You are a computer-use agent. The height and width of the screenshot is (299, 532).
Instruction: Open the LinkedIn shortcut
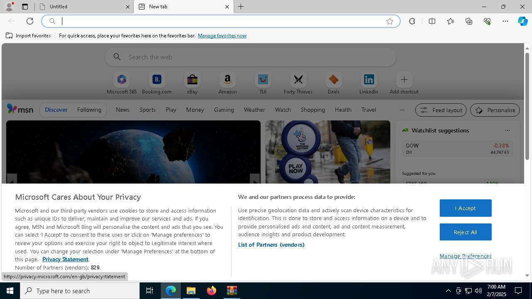click(x=369, y=83)
